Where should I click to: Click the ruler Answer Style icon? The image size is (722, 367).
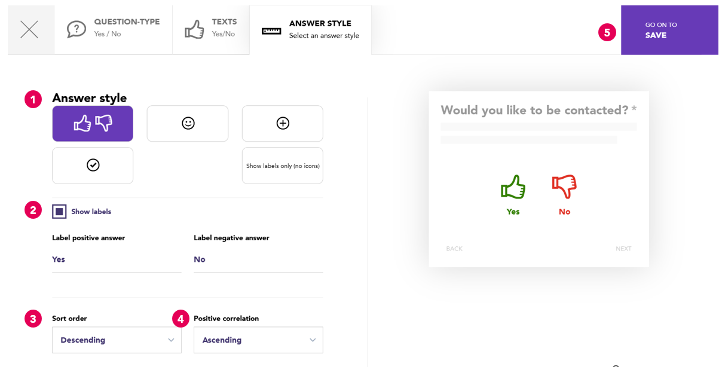pyautogui.click(x=271, y=30)
